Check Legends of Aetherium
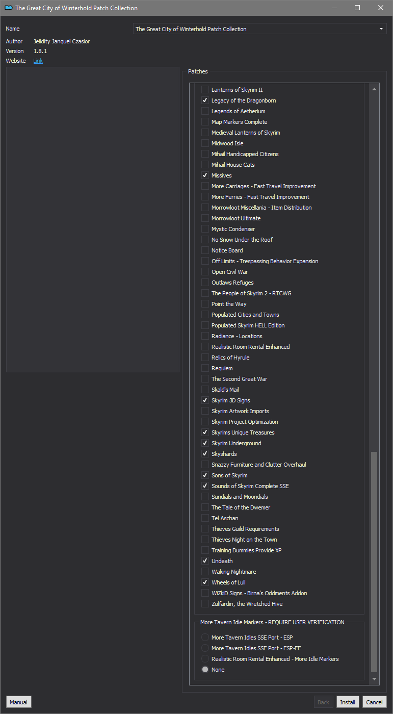This screenshot has height=714, width=393. (205, 111)
